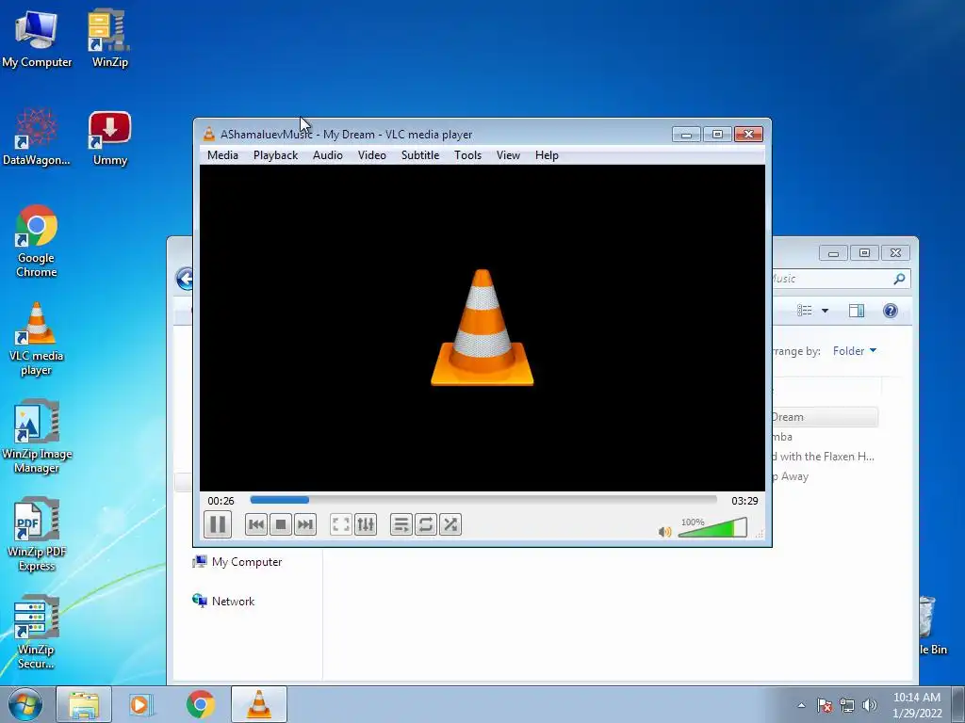Select WinZip Image Manager desktop shortcut
Viewport: 965px width, 723px height.
pyautogui.click(x=37, y=437)
